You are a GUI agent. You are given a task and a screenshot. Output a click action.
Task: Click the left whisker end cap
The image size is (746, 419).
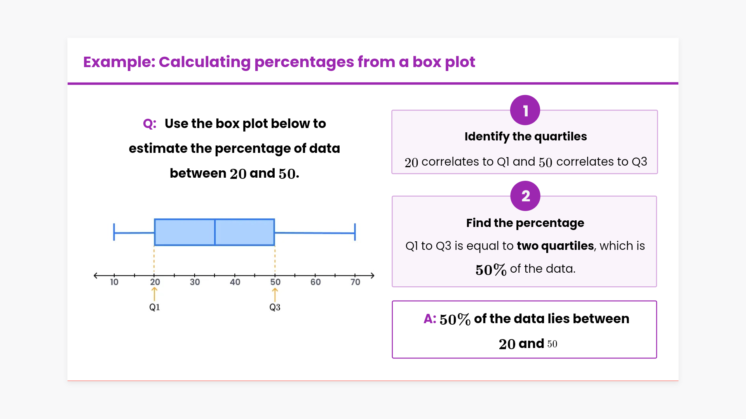[x=114, y=232]
